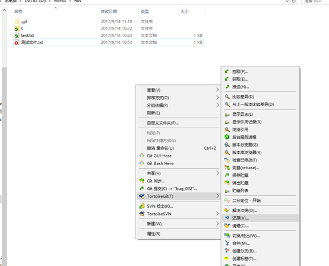Image resolution: width=329 pixels, height=266 pixels.
Task: Click the 创建标签(T) tag icon
Action: [227, 258]
